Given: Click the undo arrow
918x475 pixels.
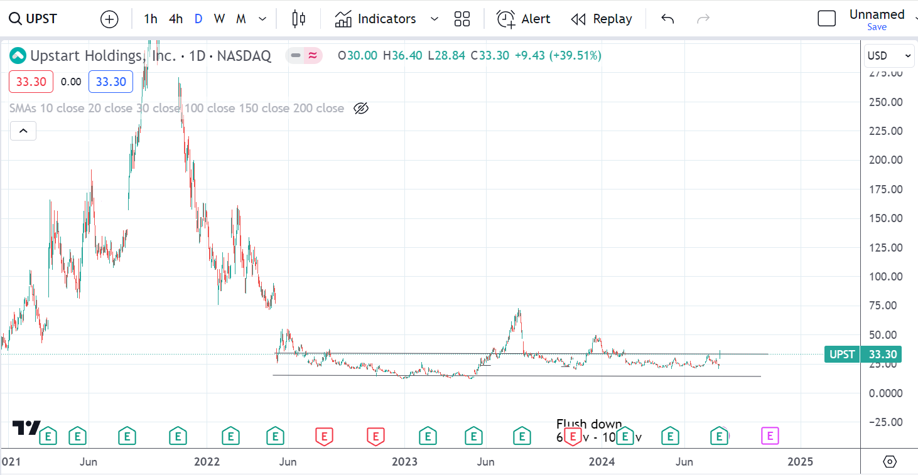Looking at the screenshot, I should pos(667,19).
